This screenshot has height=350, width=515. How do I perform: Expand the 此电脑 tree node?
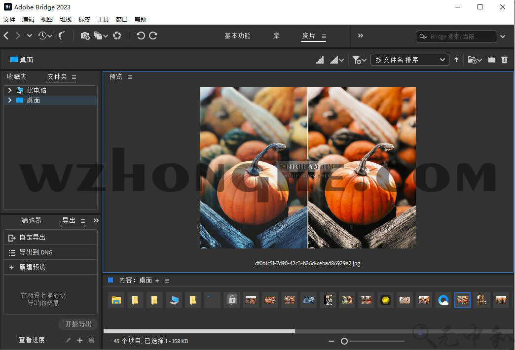(x=9, y=91)
